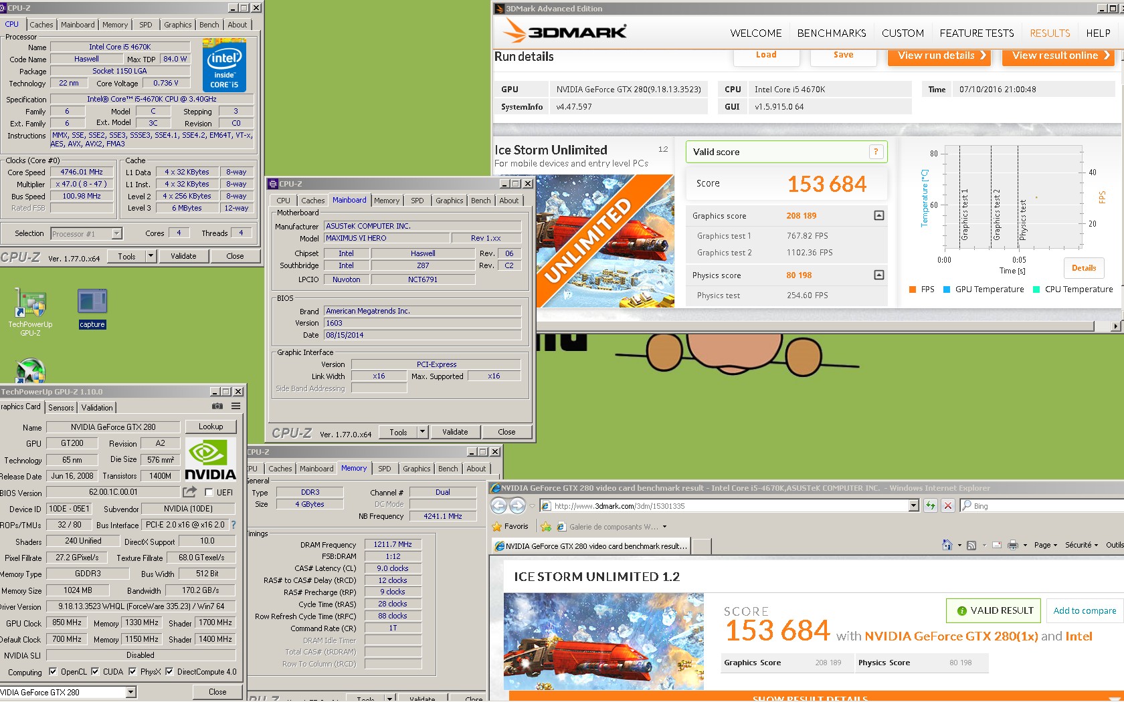Toggle the CUDA checkbox
1124x702 pixels.
(x=95, y=672)
